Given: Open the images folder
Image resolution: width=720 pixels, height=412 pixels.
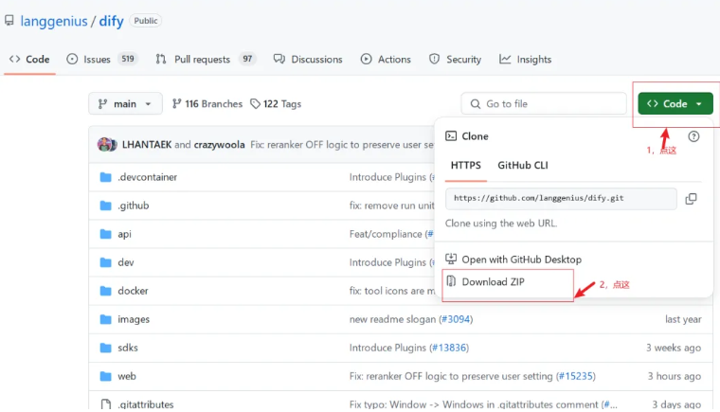Looking at the screenshot, I should tap(134, 320).
